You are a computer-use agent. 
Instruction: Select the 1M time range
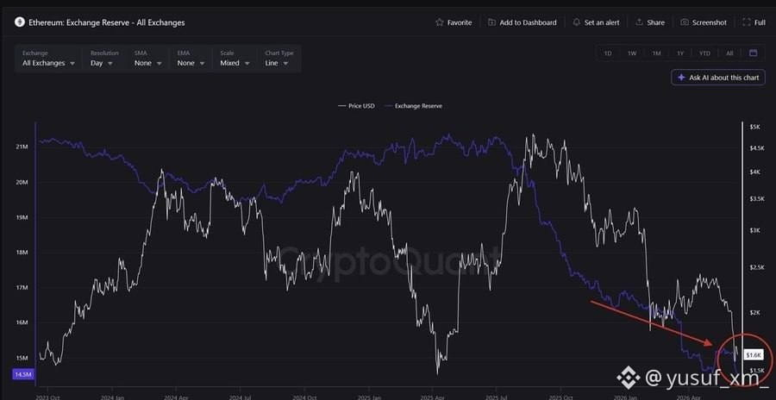pyautogui.click(x=656, y=53)
